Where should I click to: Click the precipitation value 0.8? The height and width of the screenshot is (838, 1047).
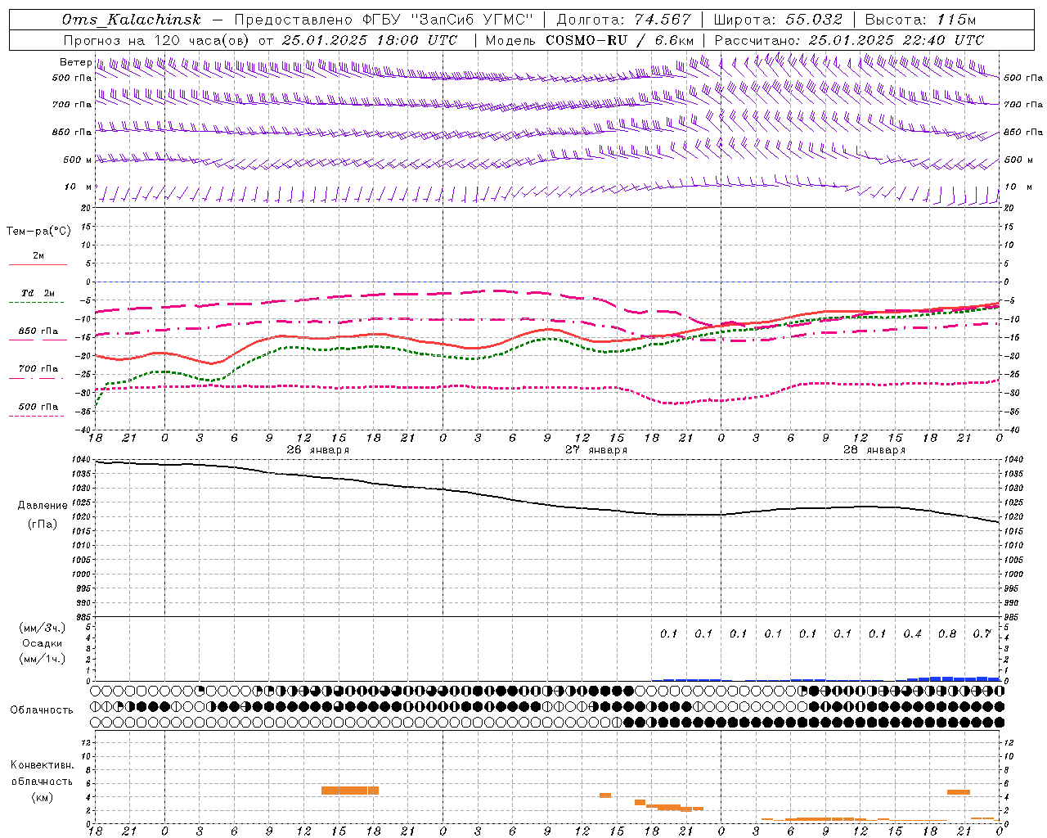pyautogui.click(x=947, y=633)
